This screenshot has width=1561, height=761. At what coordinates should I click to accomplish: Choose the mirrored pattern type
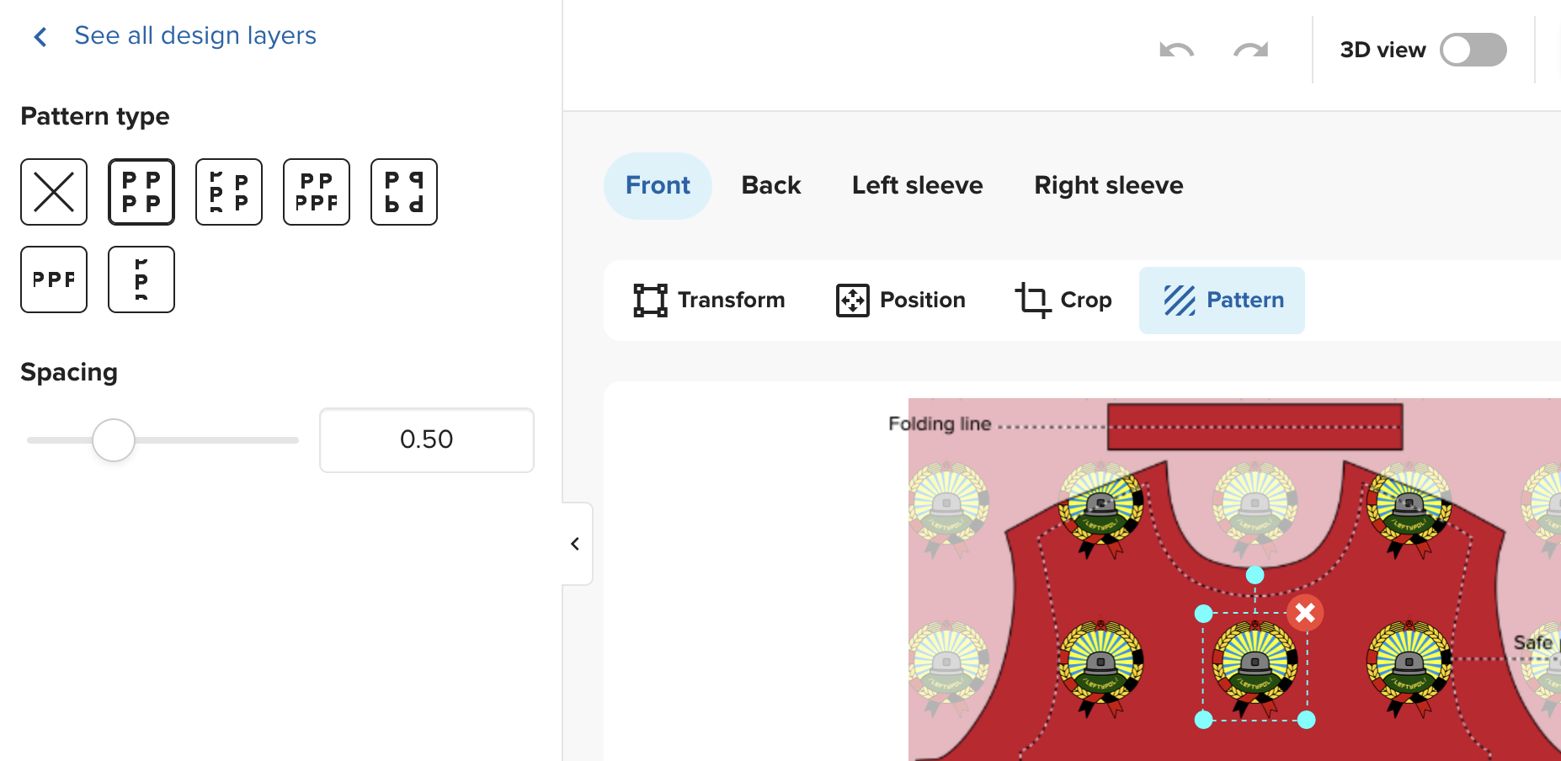pos(404,192)
